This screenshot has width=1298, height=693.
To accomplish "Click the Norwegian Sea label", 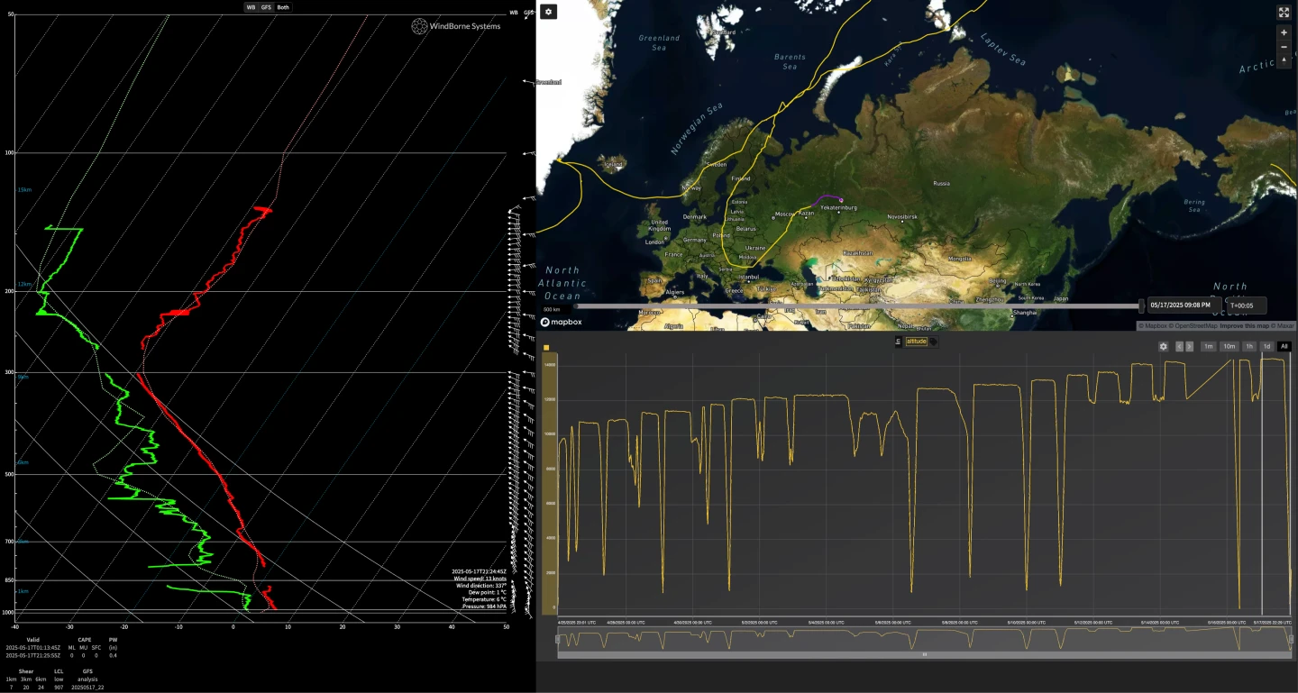I will (697, 129).
